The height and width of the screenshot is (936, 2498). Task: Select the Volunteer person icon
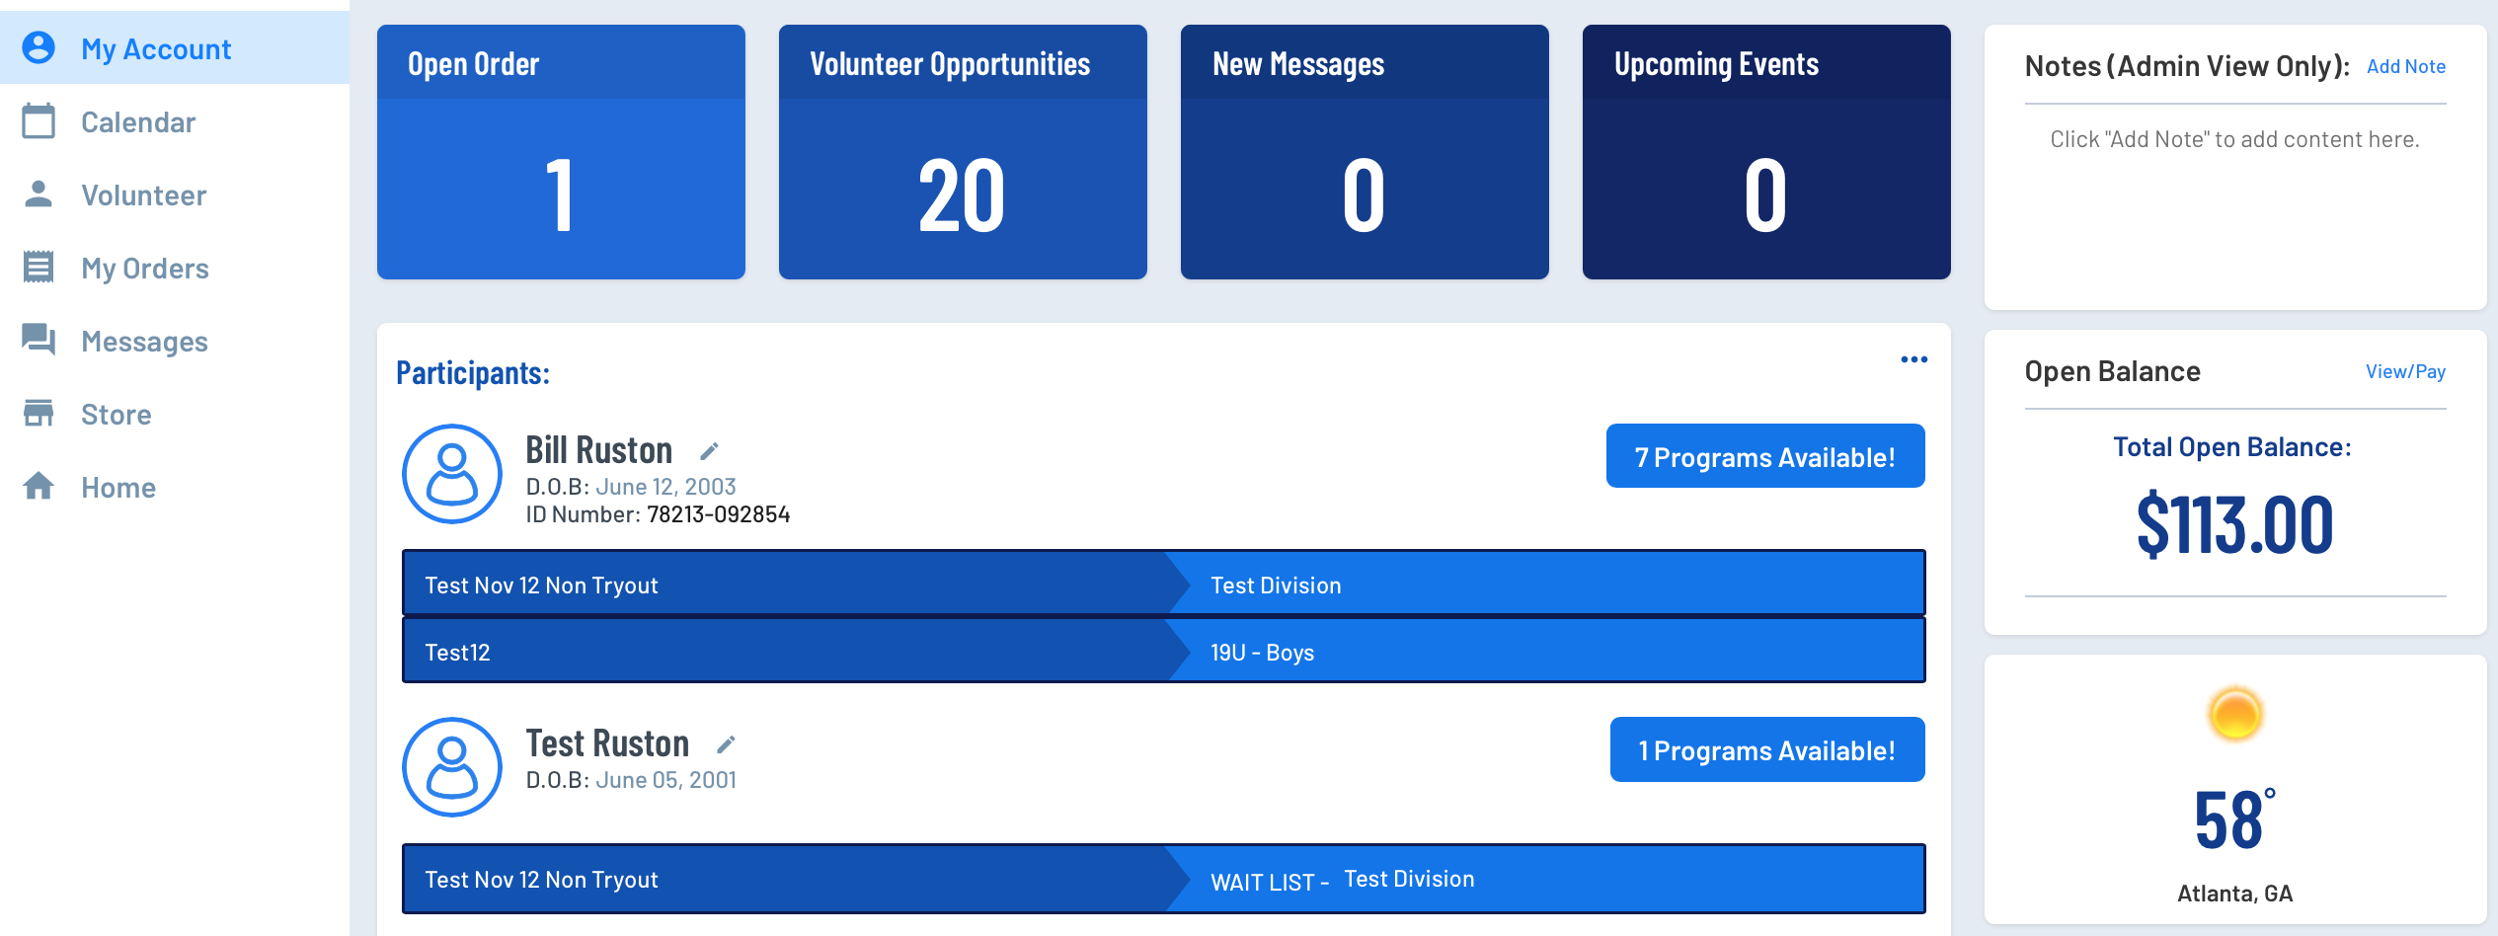39,194
